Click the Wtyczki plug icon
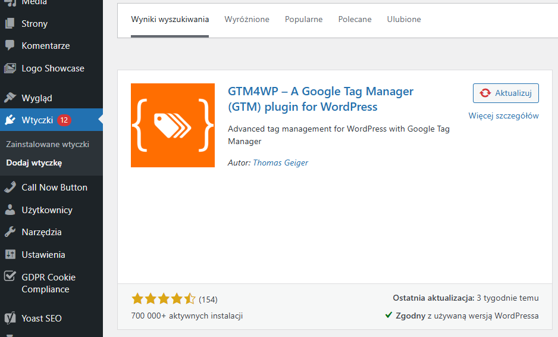The width and height of the screenshot is (558, 337). point(10,120)
